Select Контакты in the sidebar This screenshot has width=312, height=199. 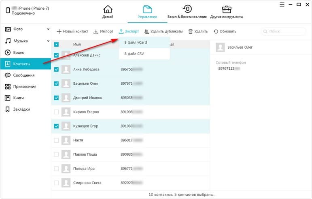click(25, 64)
